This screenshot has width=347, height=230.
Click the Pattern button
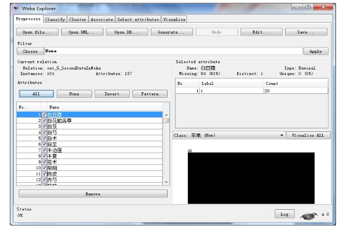tap(150, 94)
